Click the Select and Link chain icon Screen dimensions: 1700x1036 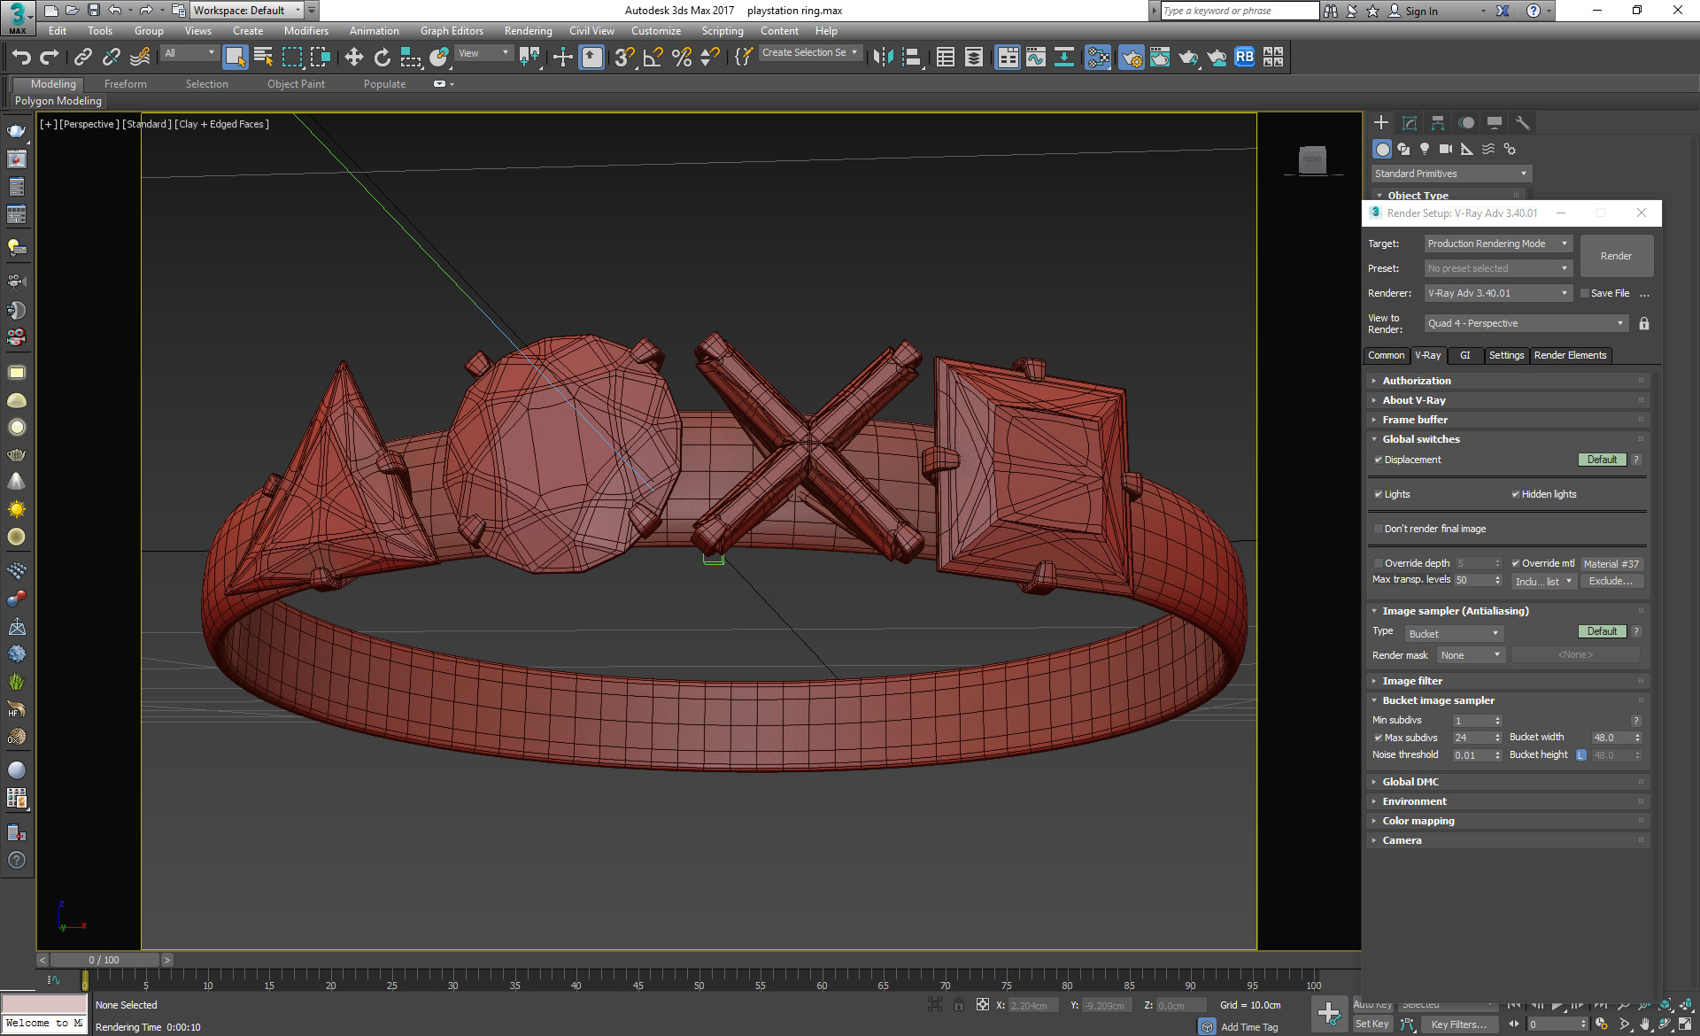(x=82, y=58)
